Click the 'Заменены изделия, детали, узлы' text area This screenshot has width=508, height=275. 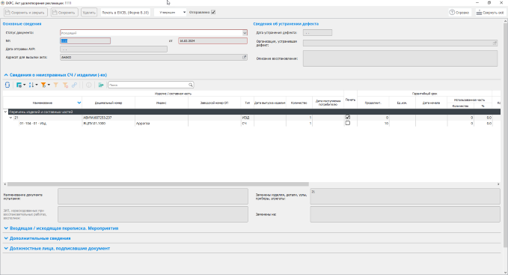point(405,196)
